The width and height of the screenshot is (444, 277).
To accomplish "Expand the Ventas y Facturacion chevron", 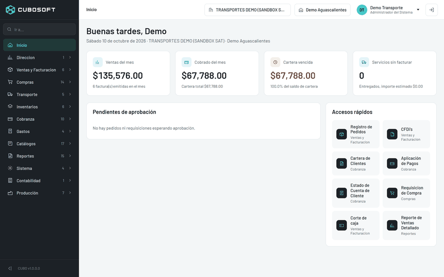I will [70, 70].
